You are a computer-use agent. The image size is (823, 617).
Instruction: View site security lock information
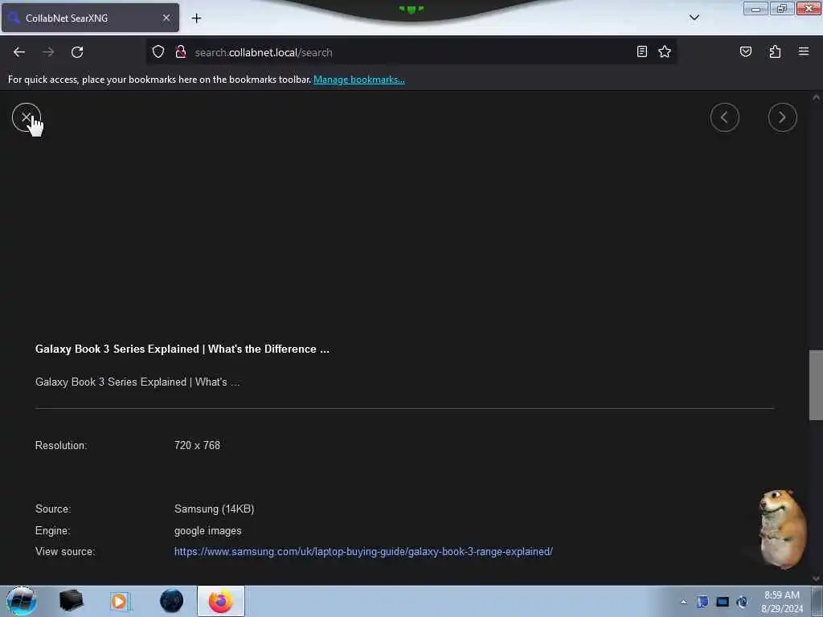coord(181,52)
